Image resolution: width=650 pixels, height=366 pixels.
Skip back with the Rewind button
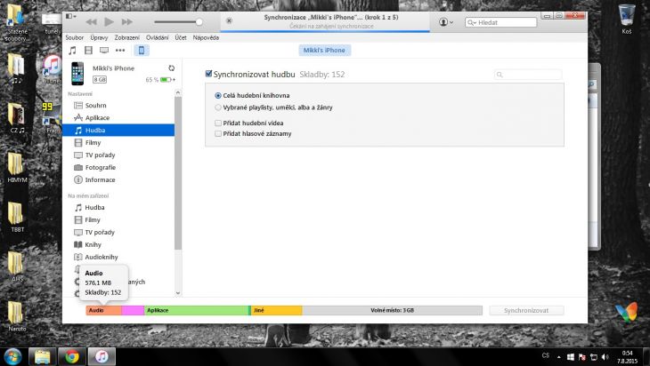click(x=91, y=22)
